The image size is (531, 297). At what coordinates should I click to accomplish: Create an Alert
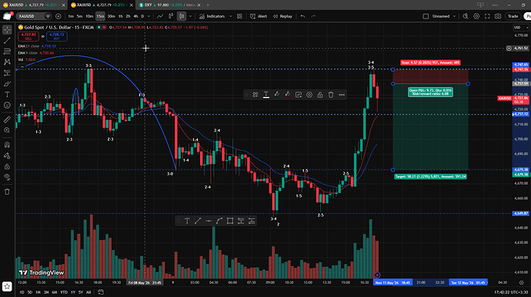[x=259, y=16]
